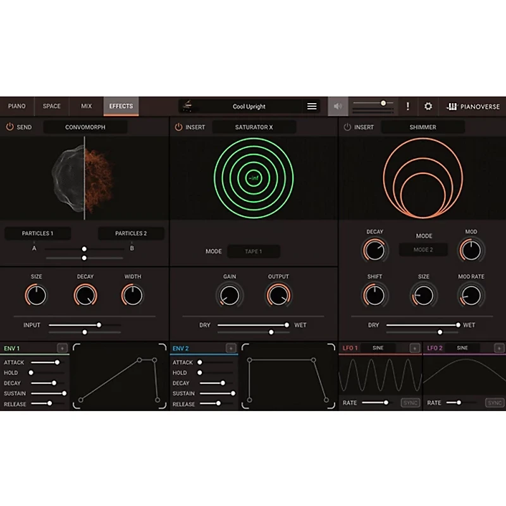This screenshot has width=506, height=506.
Task: Open the Shimmer Mode 2 selector
Action: pos(423,249)
